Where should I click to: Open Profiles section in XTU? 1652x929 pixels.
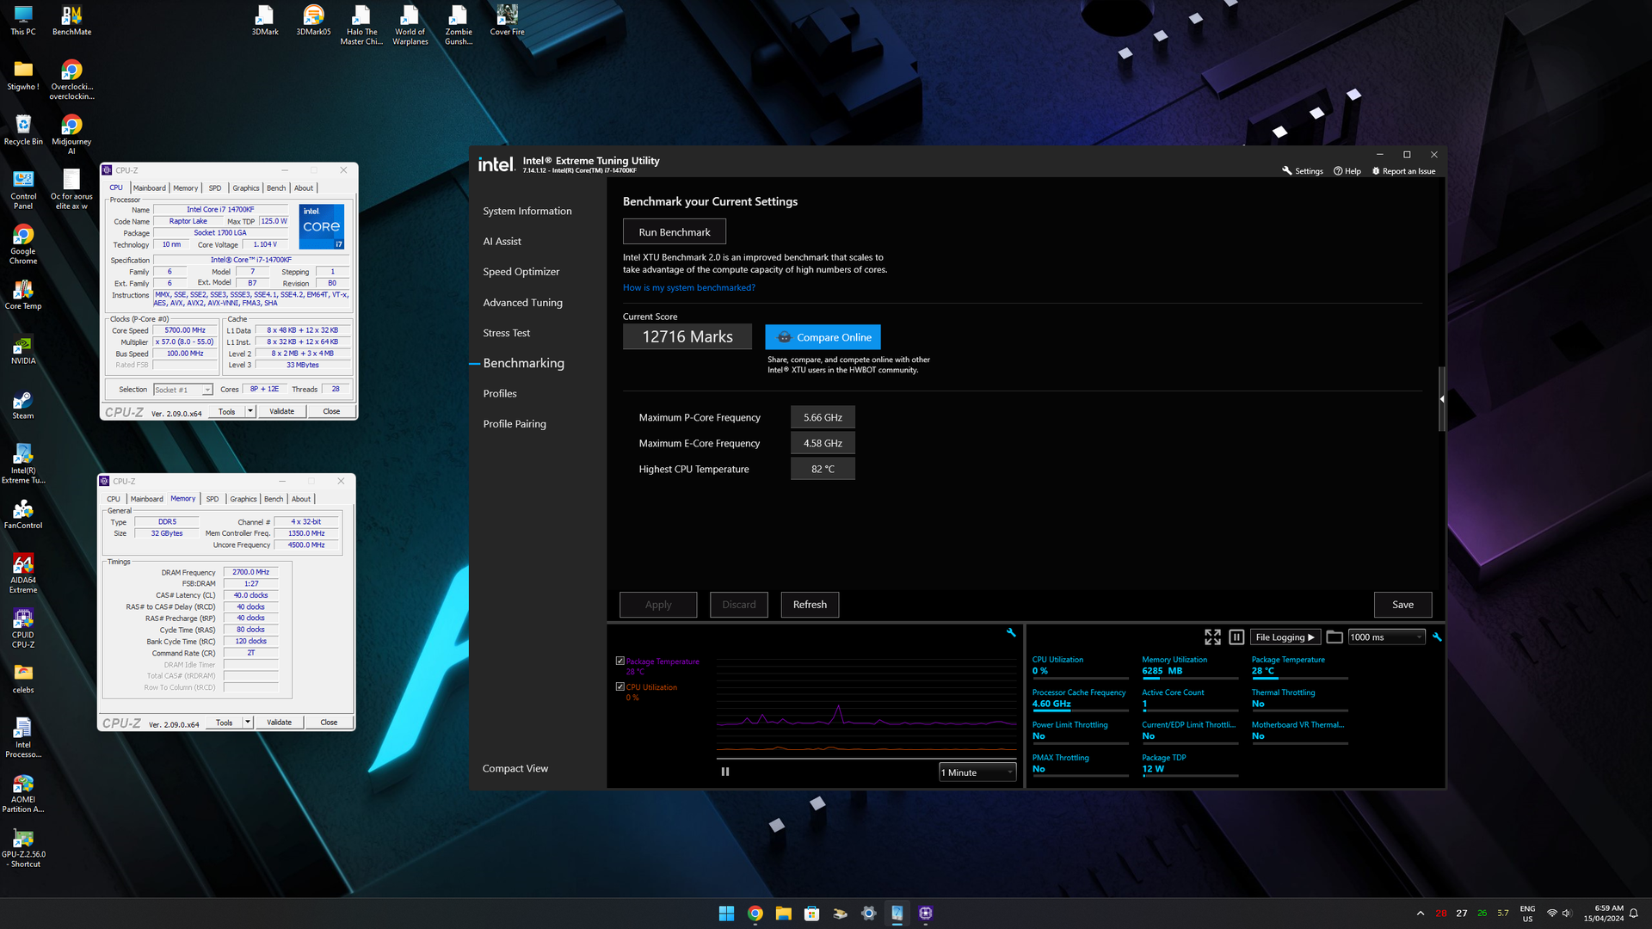(499, 394)
